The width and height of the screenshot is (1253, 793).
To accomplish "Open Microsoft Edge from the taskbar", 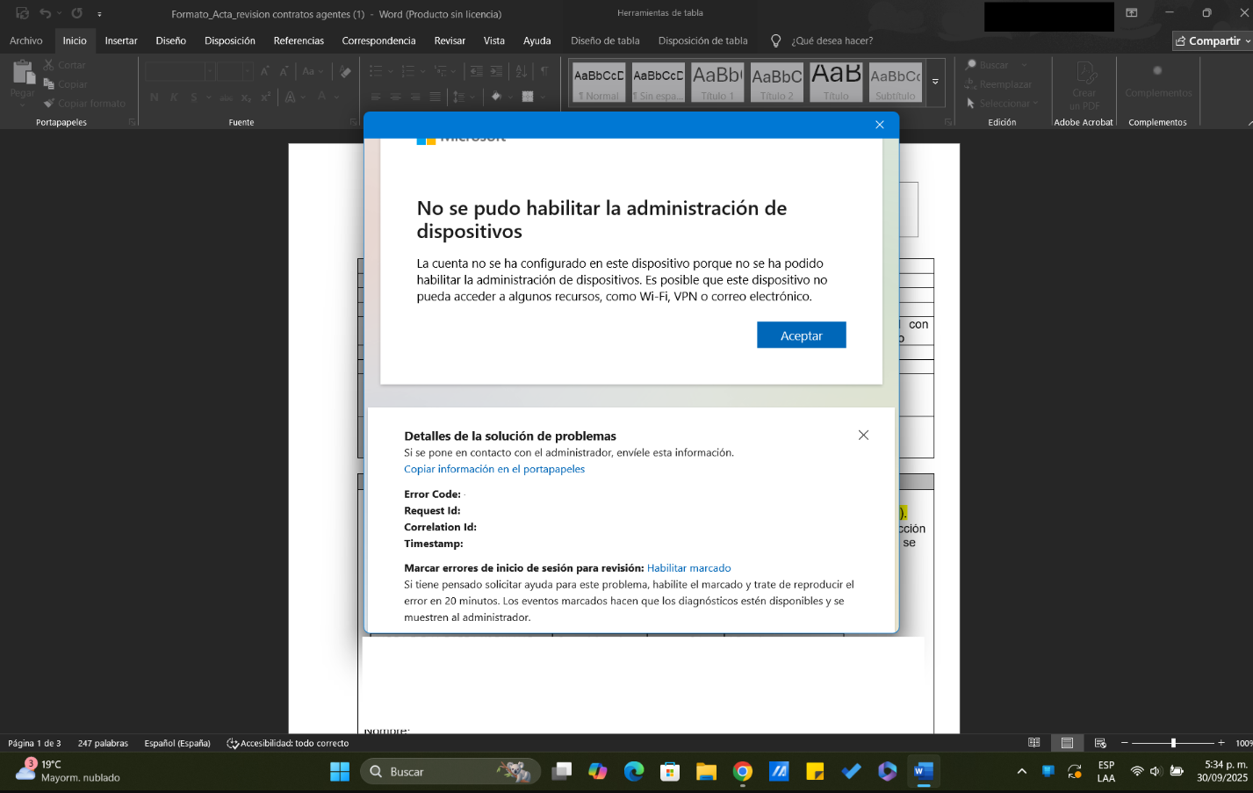I will 634,771.
